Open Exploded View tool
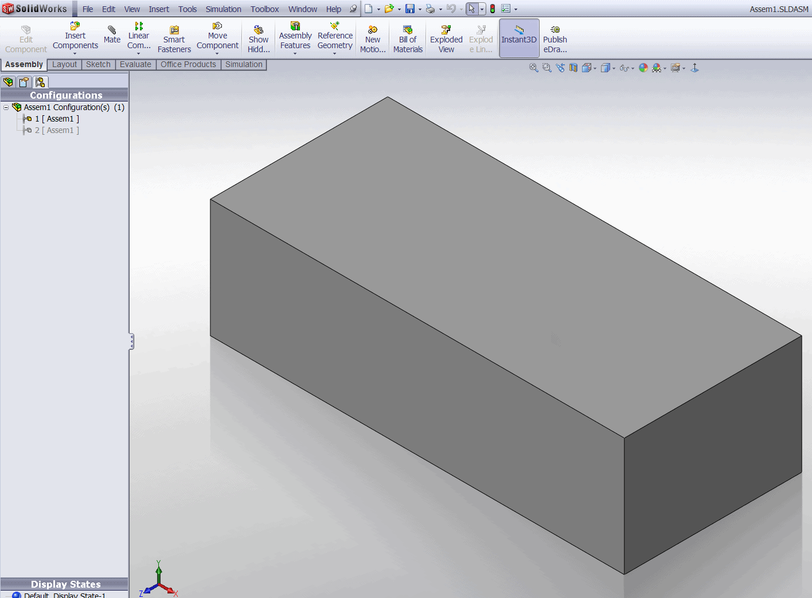Viewport: 812px width, 598px height. [446, 38]
